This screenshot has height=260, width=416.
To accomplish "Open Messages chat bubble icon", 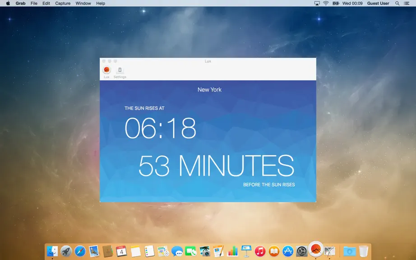I will click(177, 251).
